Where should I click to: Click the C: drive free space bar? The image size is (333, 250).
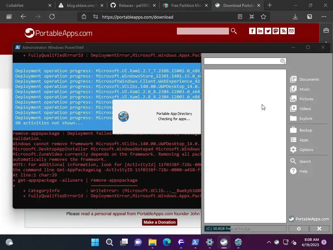point(245,229)
